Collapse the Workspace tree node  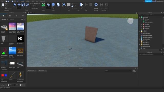(x=139, y=17)
